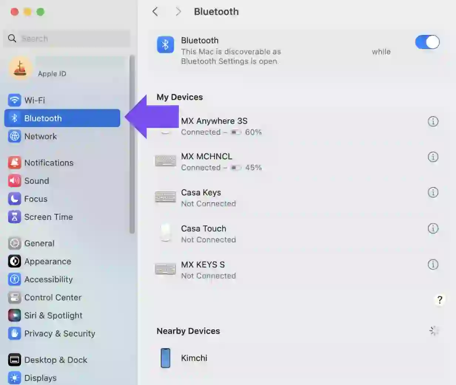This screenshot has height=385, width=456.
Task: Go back with the left chevron
Action: click(x=155, y=11)
